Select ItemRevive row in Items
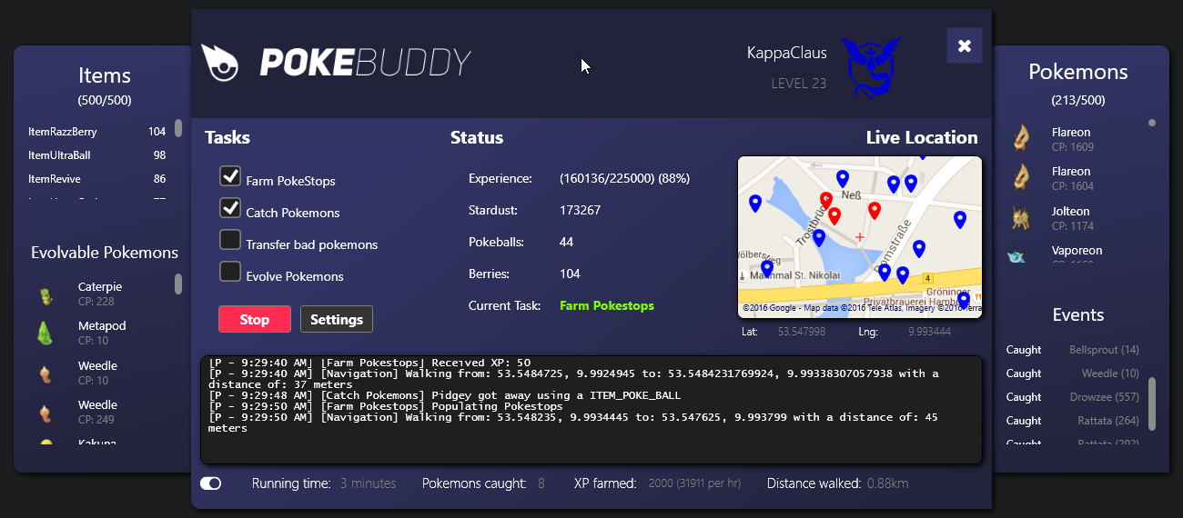Screen dimensions: 1183x518 [x=96, y=179]
